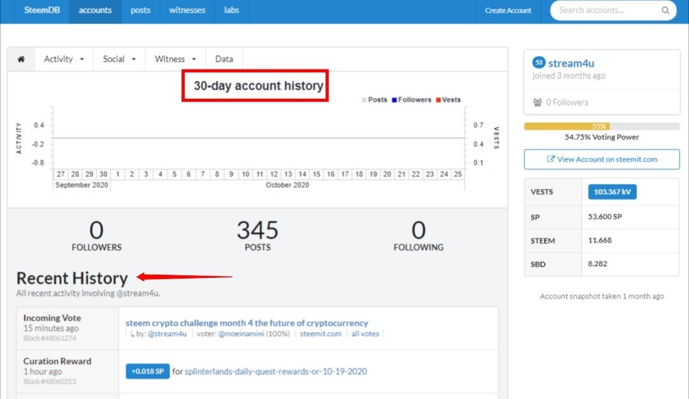Click the joined 3 months ago text

(569, 76)
